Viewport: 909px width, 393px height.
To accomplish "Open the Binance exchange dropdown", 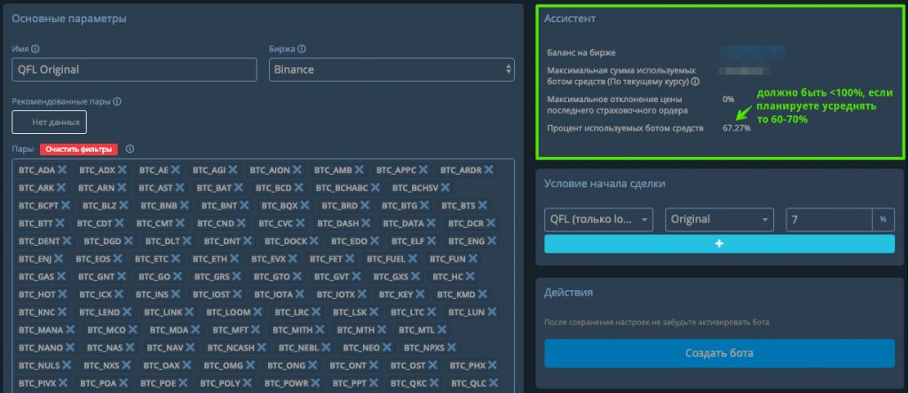I will tap(391, 69).
